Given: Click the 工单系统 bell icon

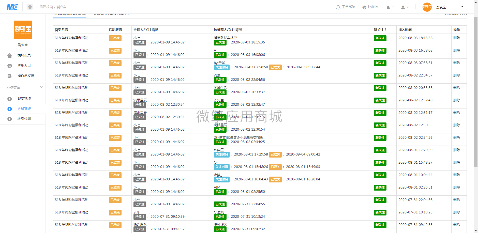Looking at the screenshot, I should [338, 7].
